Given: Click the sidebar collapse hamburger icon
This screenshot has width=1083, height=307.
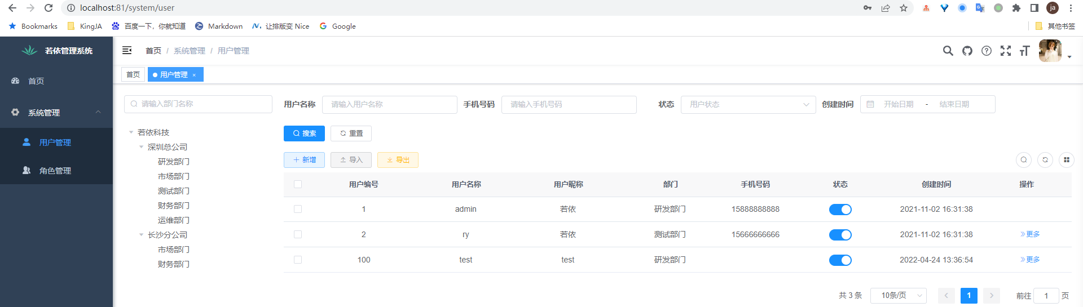Looking at the screenshot, I should [x=127, y=51].
